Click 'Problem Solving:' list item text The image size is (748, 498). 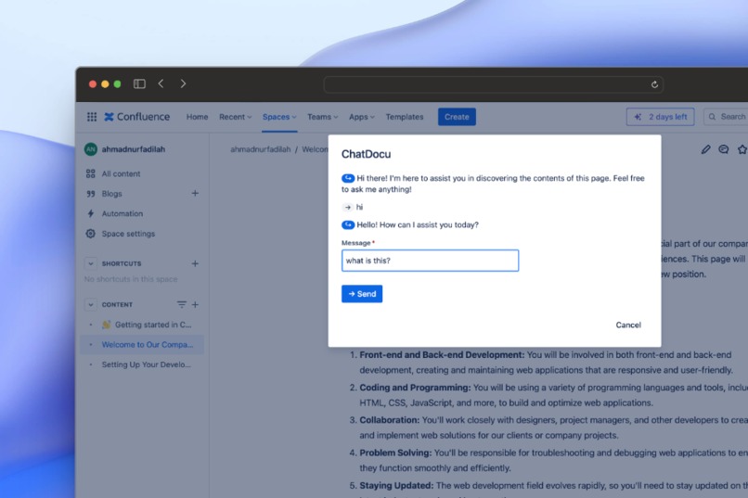tap(395, 453)
